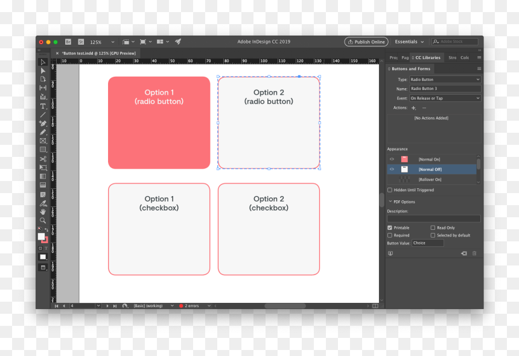This screenshot has width=519, height=356.
Task: Select the Rectangle Frame tool
Action: click(x=43, y=141)
